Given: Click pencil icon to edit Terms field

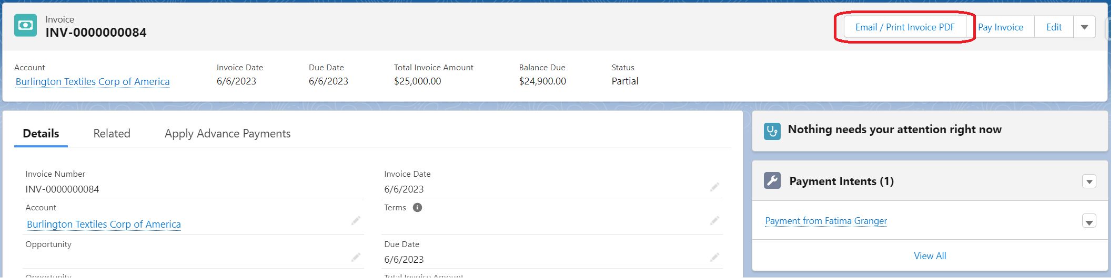Looking at the screenshot, I should pyautogui.click(x=714, y=221).
